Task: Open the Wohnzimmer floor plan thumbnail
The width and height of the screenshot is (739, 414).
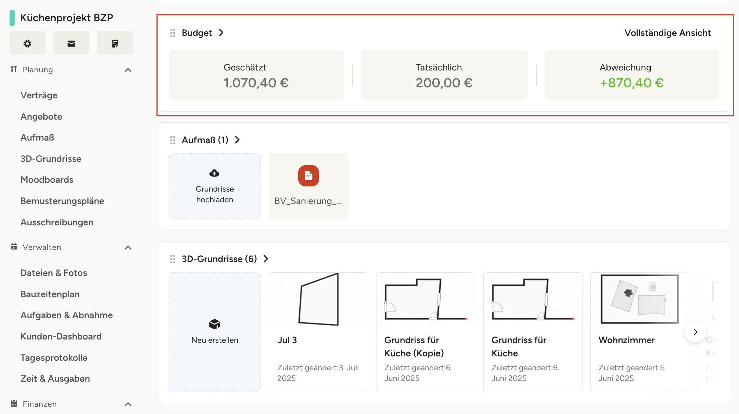Action: (x=639, y=299)
